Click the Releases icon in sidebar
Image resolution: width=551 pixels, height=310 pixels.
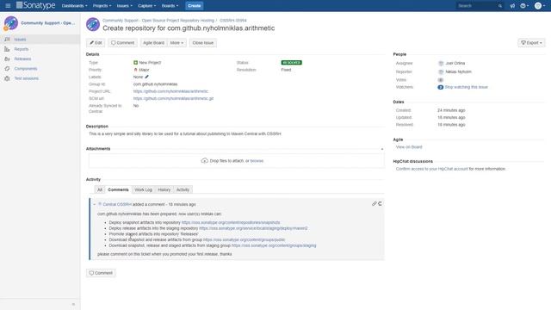tap(7, 59)
